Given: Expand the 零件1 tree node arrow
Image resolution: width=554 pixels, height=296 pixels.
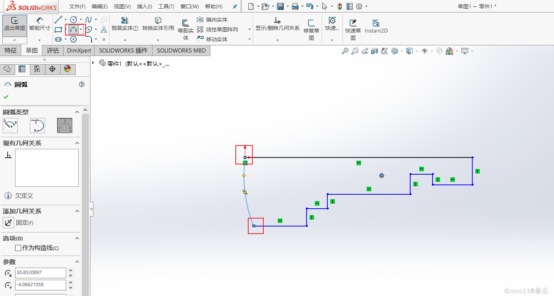Looking at the screenshot, I should [x=93, y=63].
